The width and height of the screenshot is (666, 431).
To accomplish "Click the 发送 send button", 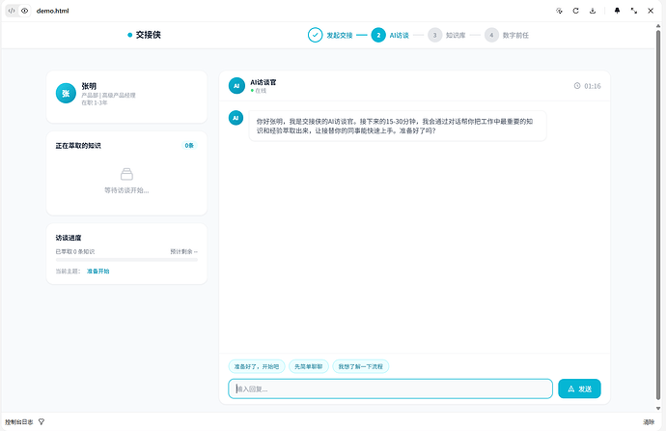I will [x=579, y=388].
